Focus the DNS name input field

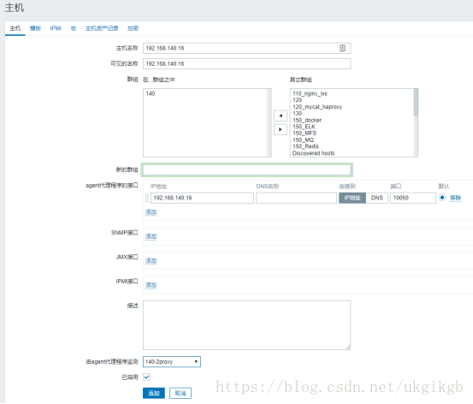click(x=296, y=198)
